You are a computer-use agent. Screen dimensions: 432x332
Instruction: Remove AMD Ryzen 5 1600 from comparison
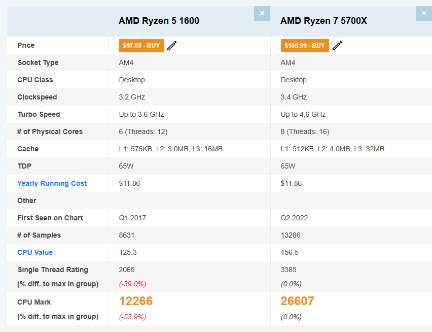coord(262,13)
